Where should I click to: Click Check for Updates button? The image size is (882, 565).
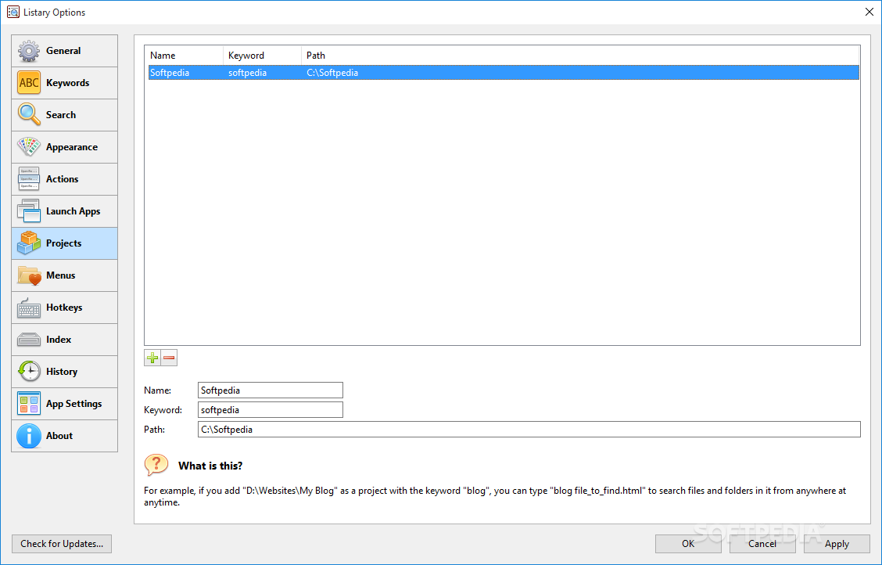(x=62, y=544)
